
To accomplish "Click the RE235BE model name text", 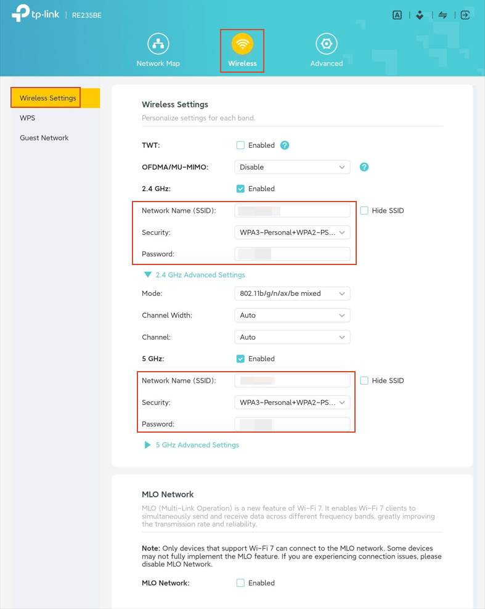I will pyautogui.click(x=87, y=15).
